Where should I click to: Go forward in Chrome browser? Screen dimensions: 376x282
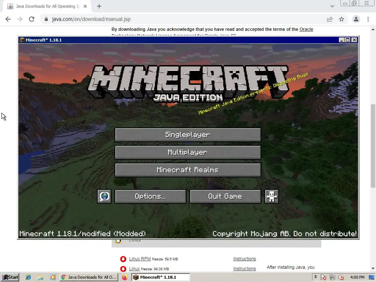tap(20, 19)
